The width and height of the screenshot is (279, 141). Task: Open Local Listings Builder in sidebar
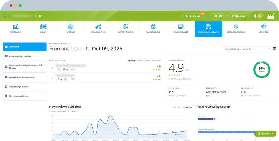(x=24, y=87)
